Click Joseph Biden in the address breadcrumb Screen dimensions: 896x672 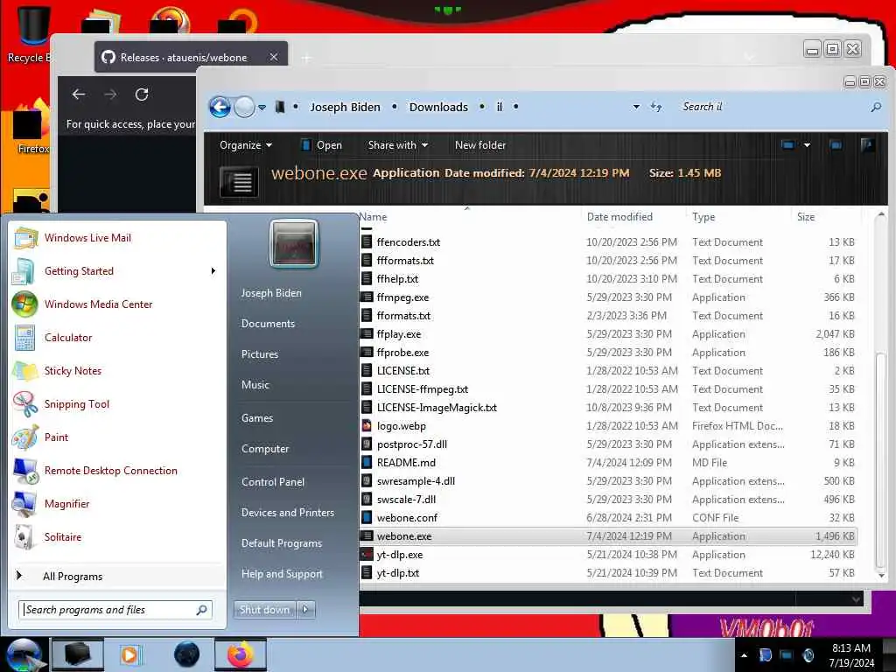point(345,107)
